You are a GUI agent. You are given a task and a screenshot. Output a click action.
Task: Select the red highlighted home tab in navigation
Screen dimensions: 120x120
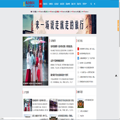[x=41, y=4]
